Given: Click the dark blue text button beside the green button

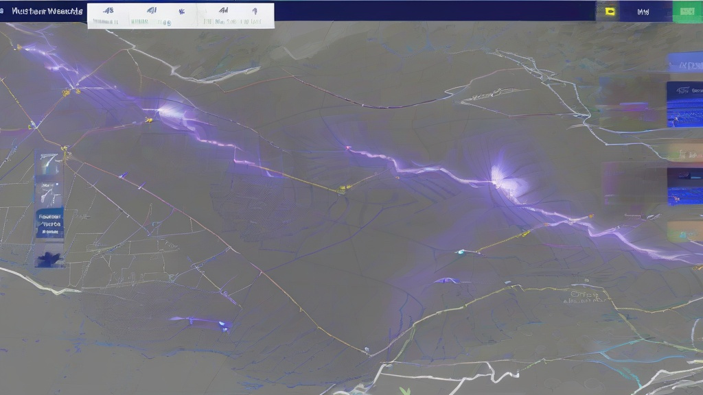Looking at the screenshot, I should click(643, 12).
